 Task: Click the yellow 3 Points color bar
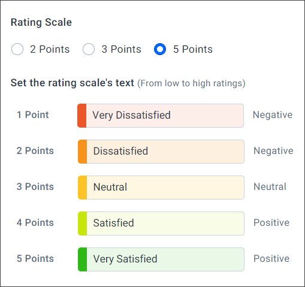tap(83, 188)
